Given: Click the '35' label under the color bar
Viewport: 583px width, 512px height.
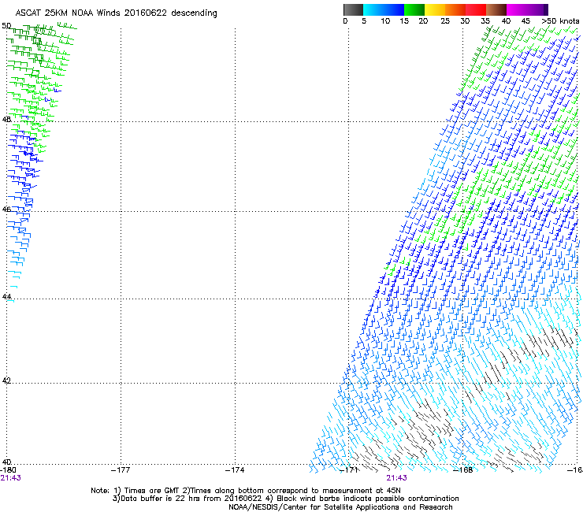Looking at the screenshot, I should pos(485,21).
